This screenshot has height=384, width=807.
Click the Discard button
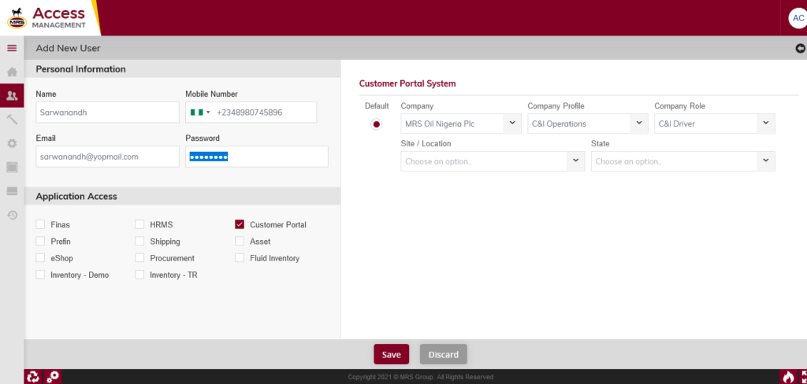443,354
